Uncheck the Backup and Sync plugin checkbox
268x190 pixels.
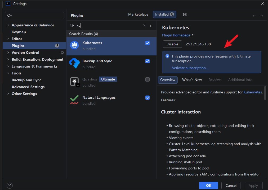click(148, 61)
